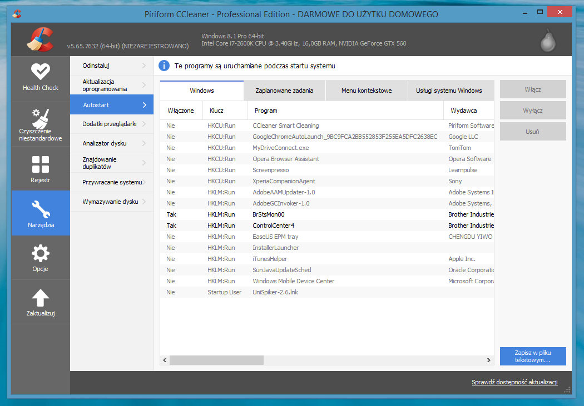
Task: Switch to the Windows tab
Action: (x=202, y=91)
